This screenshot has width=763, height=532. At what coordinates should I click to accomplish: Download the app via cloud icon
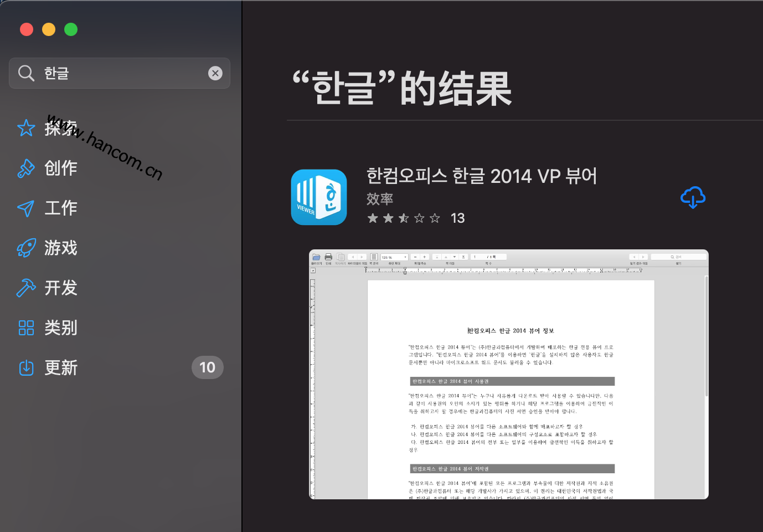[693, 197]
